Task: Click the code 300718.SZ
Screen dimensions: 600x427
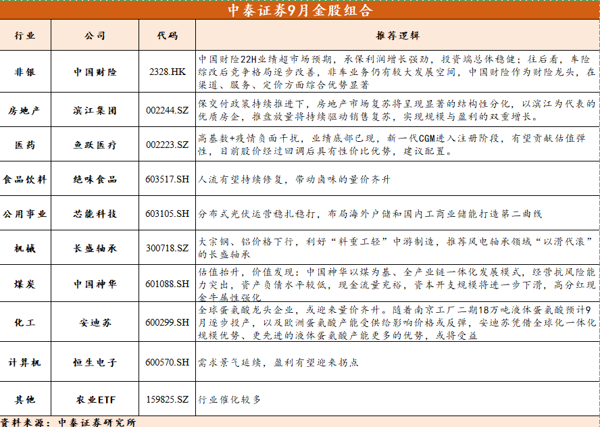Action: click(167, 248)
